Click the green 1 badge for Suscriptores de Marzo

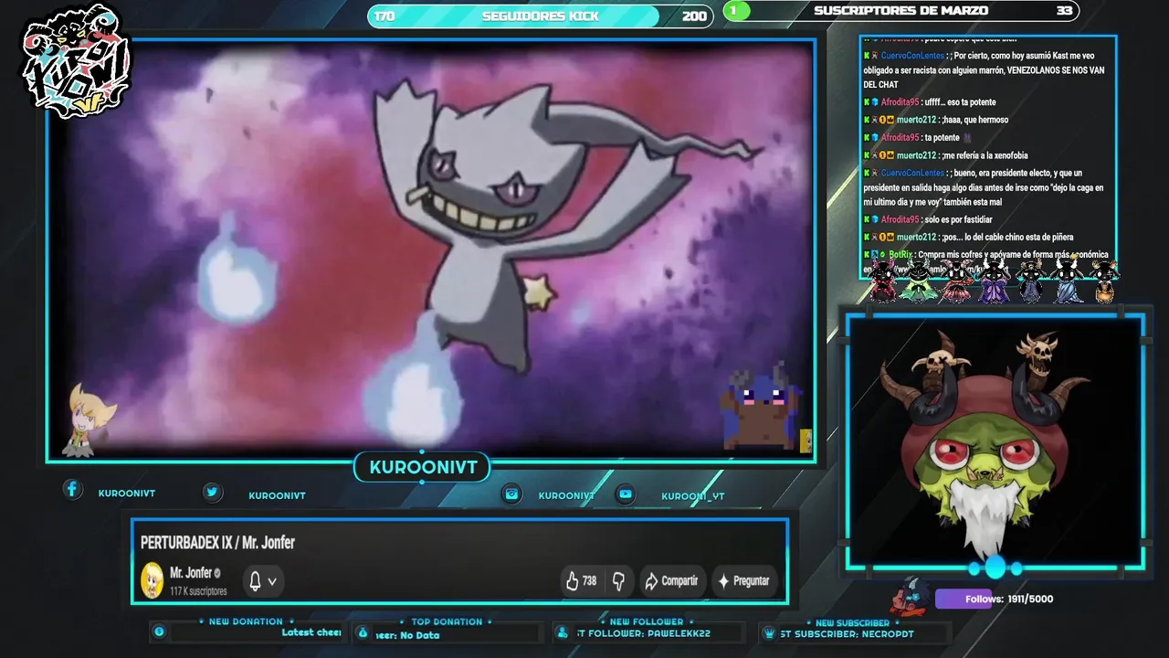coord(737,11)
